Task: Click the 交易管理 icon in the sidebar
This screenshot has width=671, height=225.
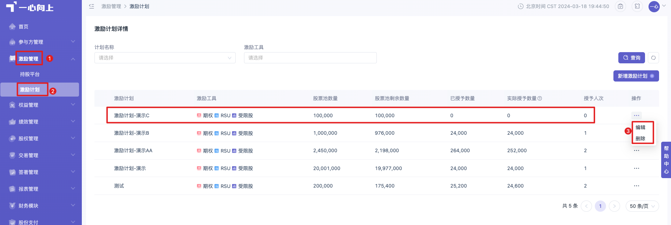Action: 12,155
